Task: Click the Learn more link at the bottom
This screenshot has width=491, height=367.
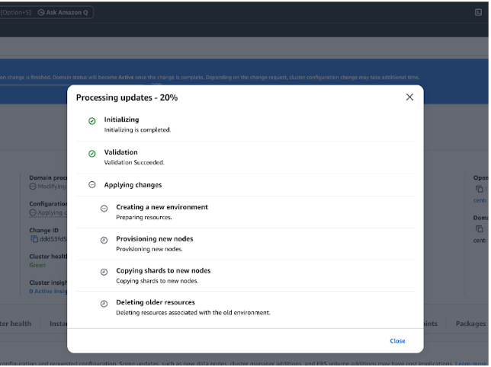Action: tap(472, 362)
